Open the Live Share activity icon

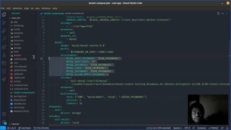4,79
